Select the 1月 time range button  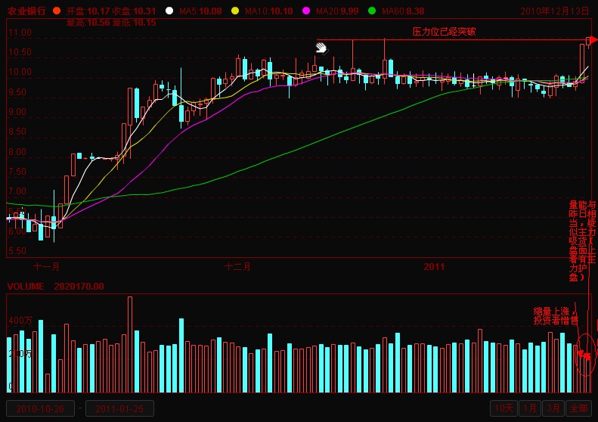(x=531, y=408)
